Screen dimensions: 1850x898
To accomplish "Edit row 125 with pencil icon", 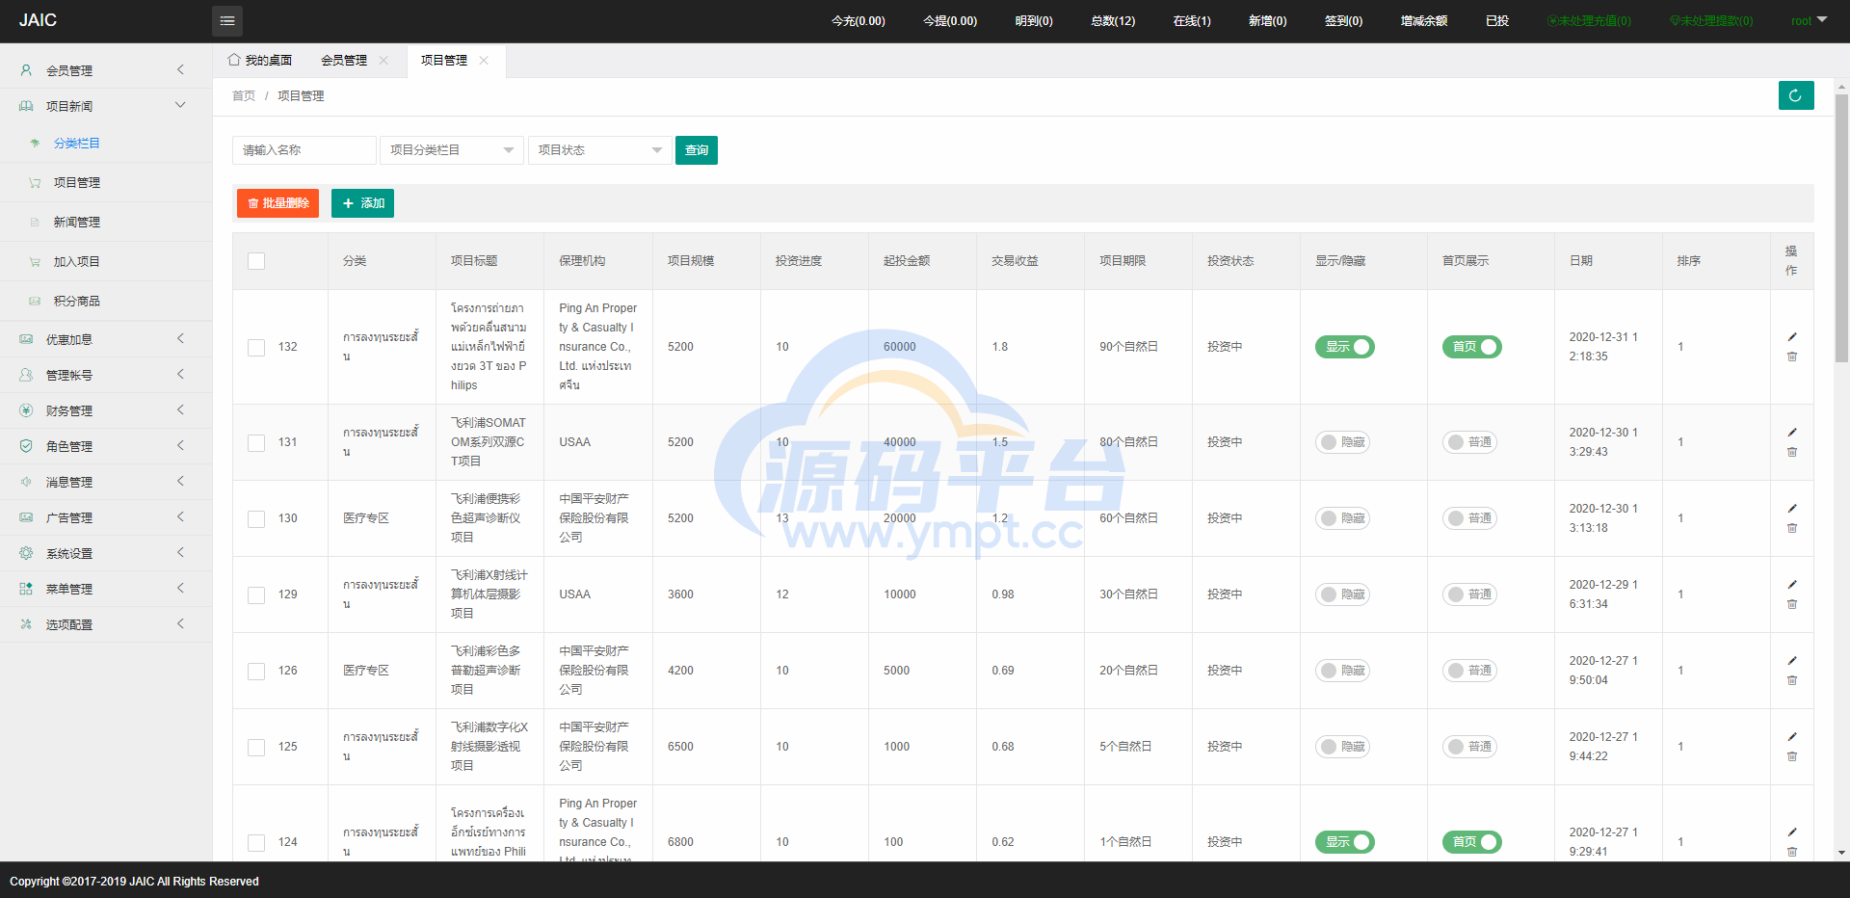I will [1792, 736].
